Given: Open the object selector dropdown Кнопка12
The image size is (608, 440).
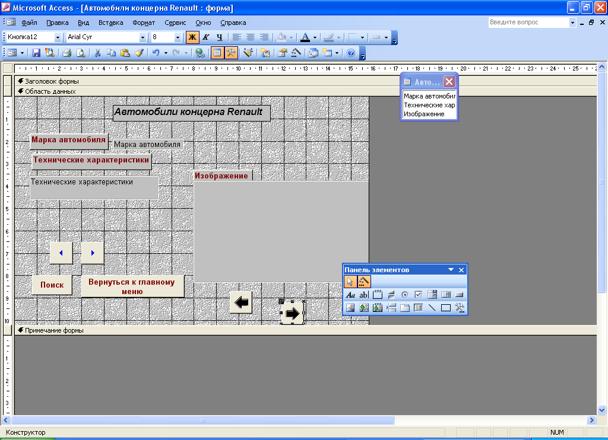Looking at the screenshot, I should (58, 37).
